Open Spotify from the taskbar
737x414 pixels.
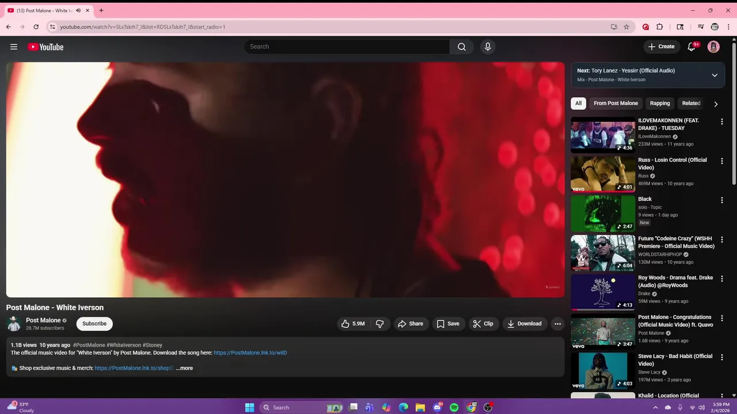[x=454, y=407]
